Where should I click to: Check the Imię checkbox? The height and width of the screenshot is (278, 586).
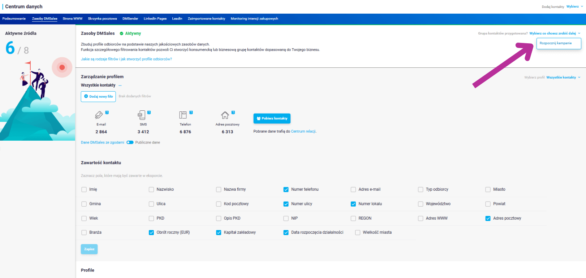(x=84, y=189)
